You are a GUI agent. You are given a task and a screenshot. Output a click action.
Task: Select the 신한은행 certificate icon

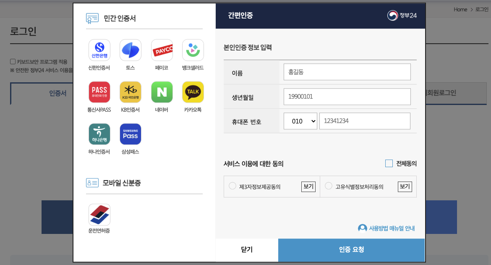pos(99,50)
